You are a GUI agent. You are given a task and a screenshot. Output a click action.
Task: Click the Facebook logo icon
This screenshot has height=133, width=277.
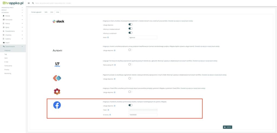(x=57, y=105)
